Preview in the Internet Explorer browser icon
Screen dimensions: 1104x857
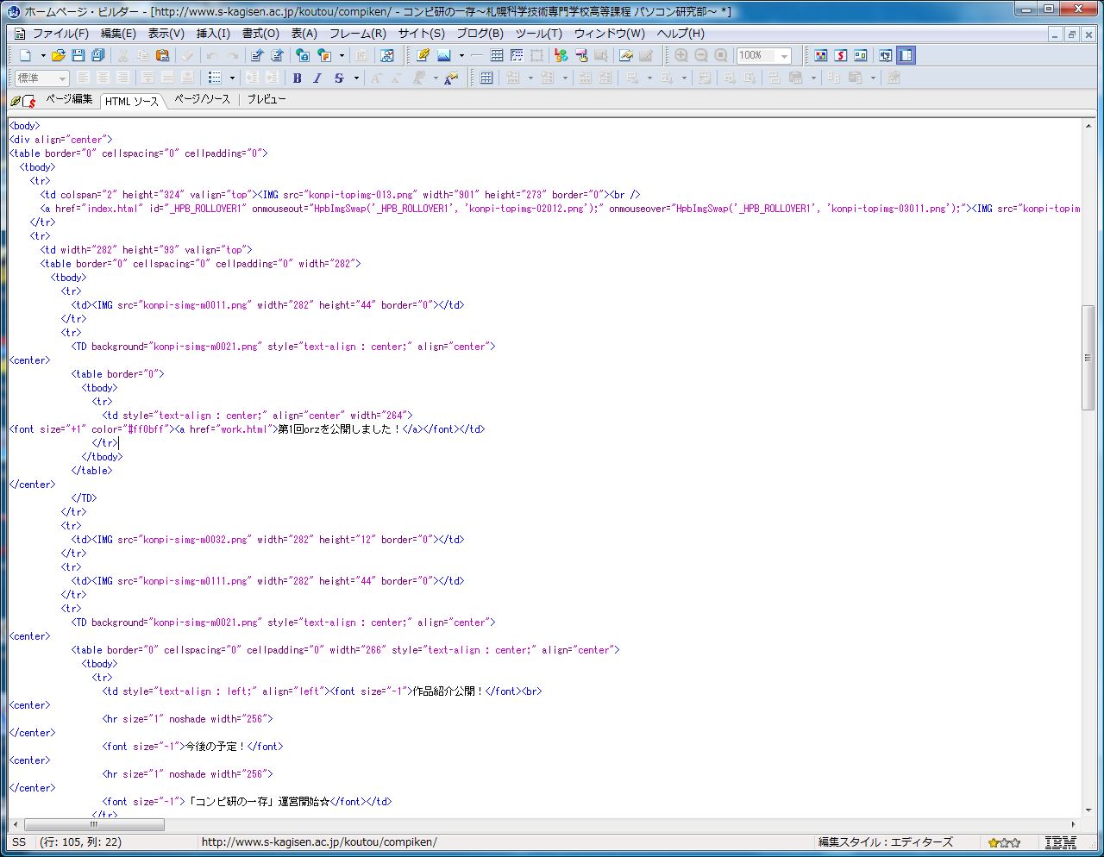point(303,55)
